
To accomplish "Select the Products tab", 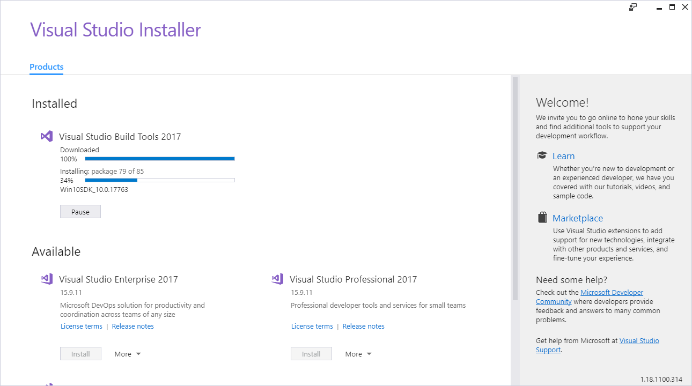I will point(46,67).
